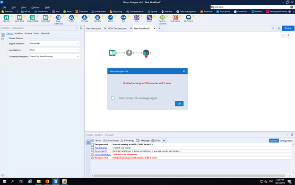Screen dimensions: 295x185
Task: Open the Connection Progress dropdown
Action: [55, 56]
